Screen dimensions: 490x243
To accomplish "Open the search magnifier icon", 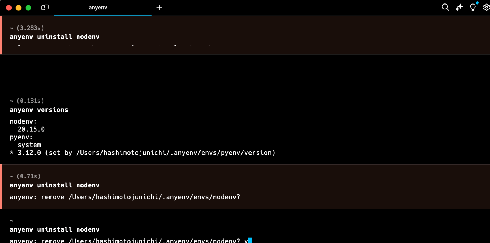I will (445, 7).
